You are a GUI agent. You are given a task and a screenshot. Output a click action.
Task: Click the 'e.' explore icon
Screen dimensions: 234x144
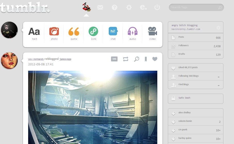143,7
